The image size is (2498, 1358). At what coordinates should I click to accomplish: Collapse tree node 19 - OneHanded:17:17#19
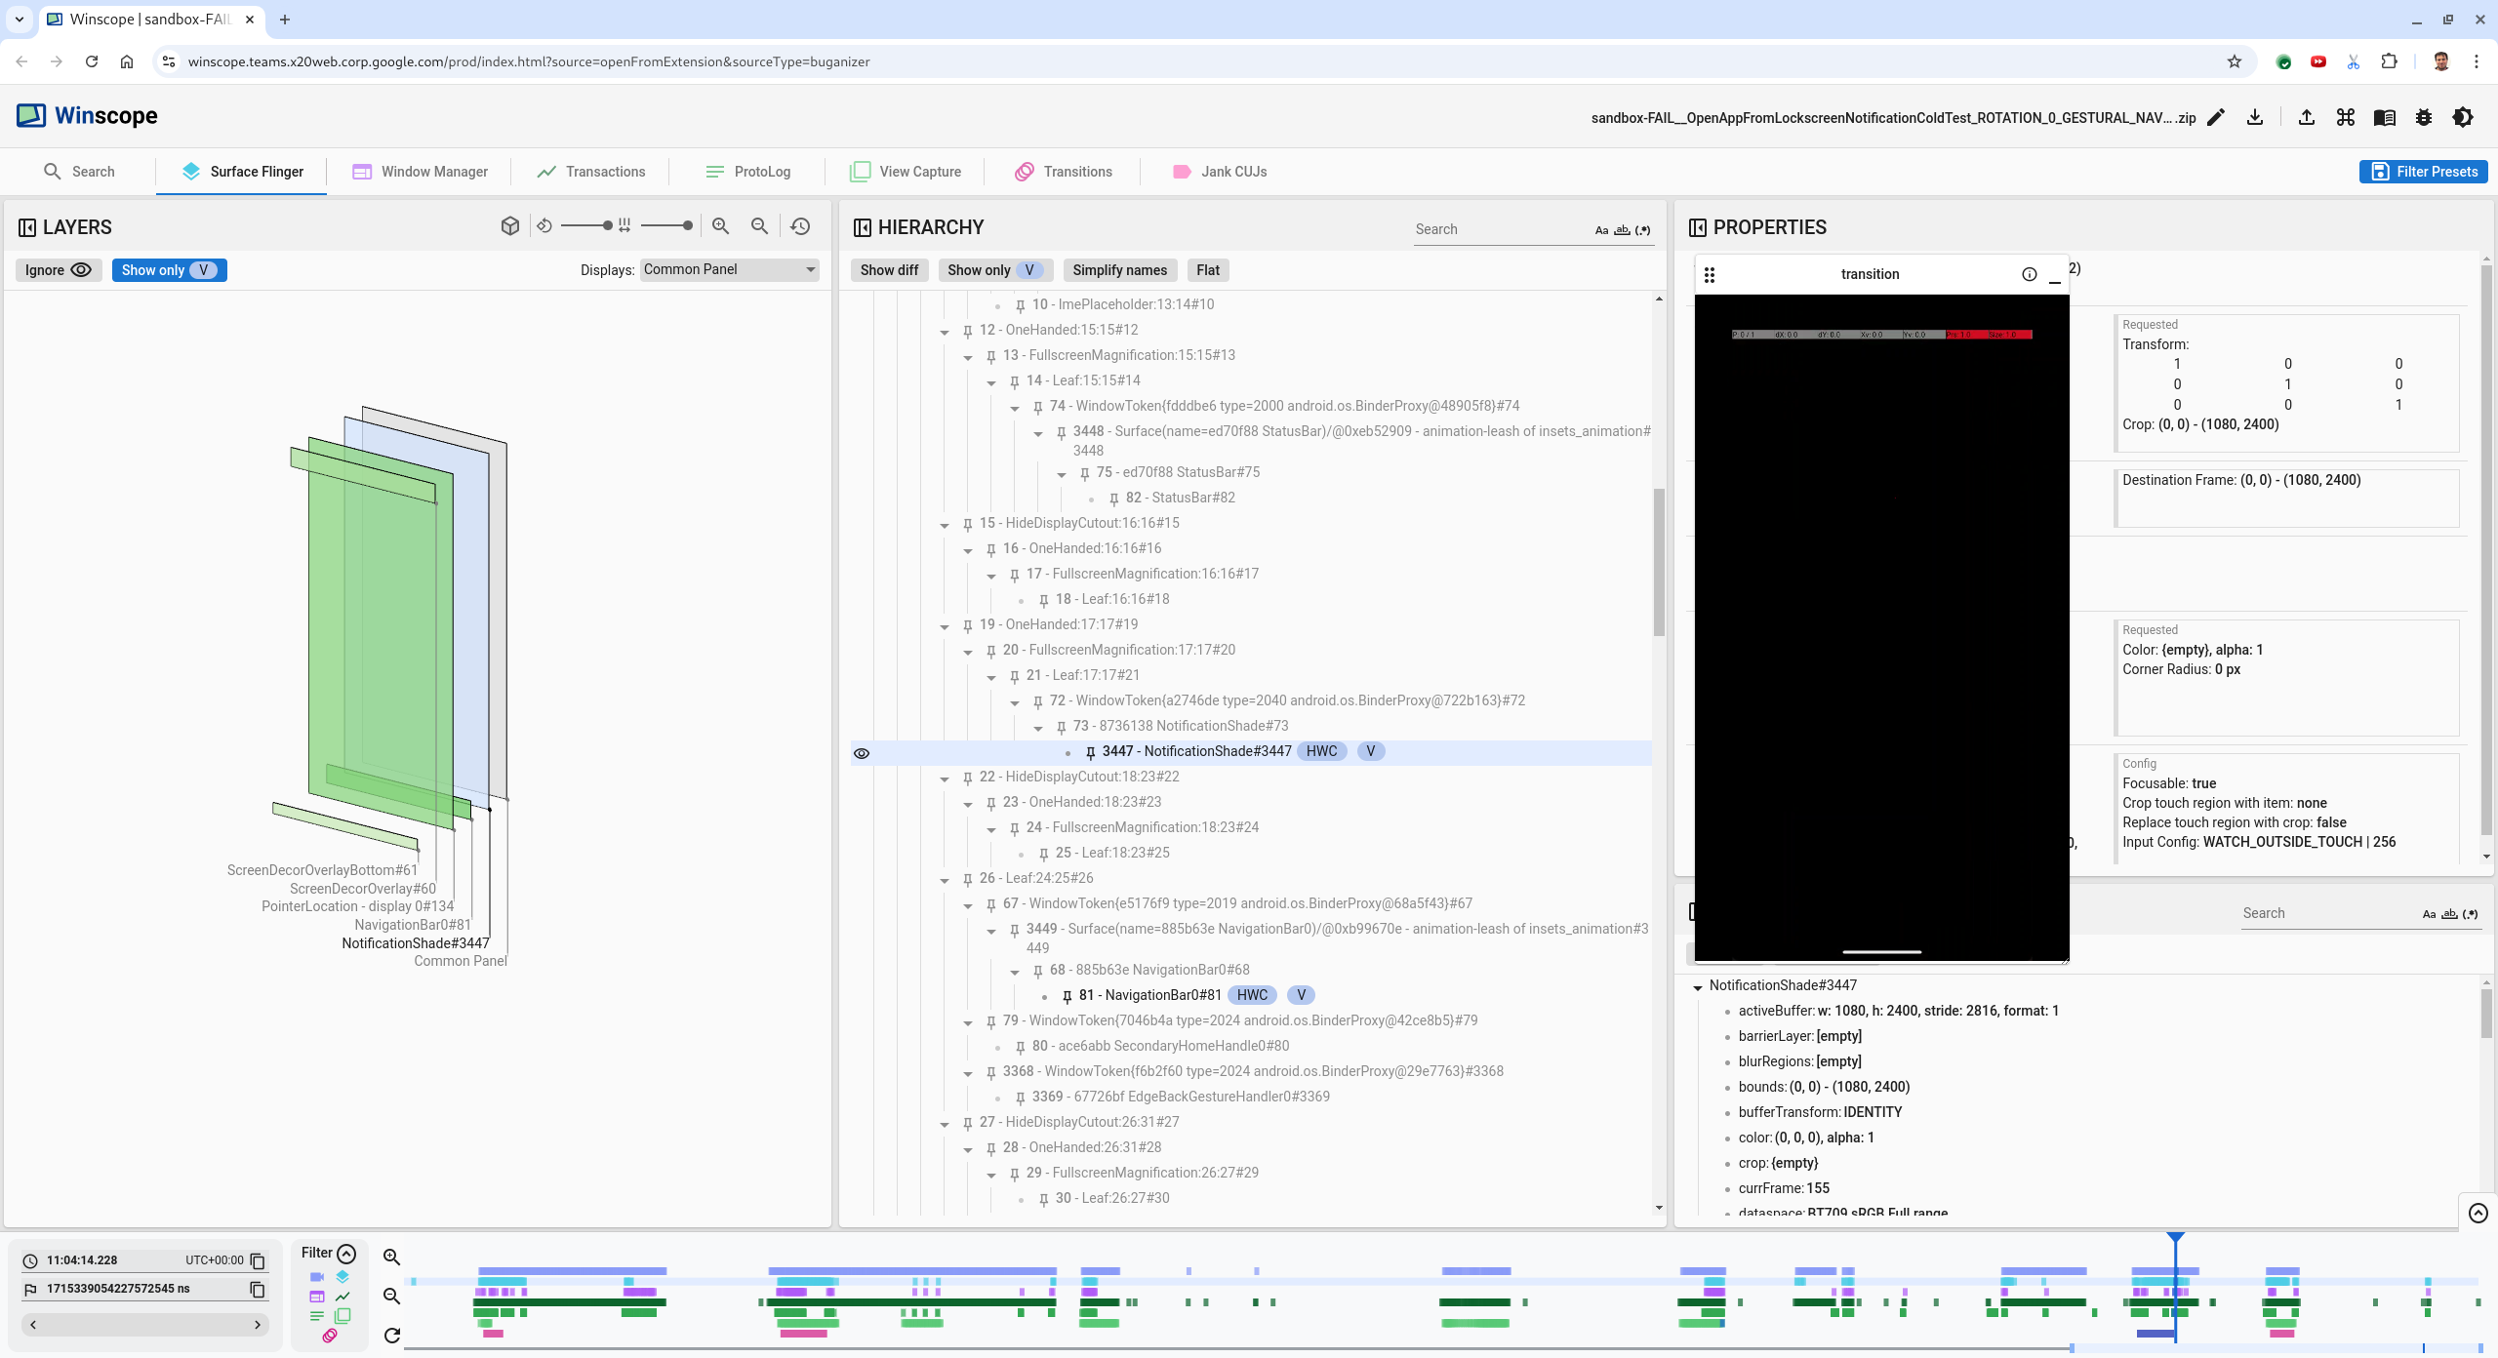[x=944, y=625]
